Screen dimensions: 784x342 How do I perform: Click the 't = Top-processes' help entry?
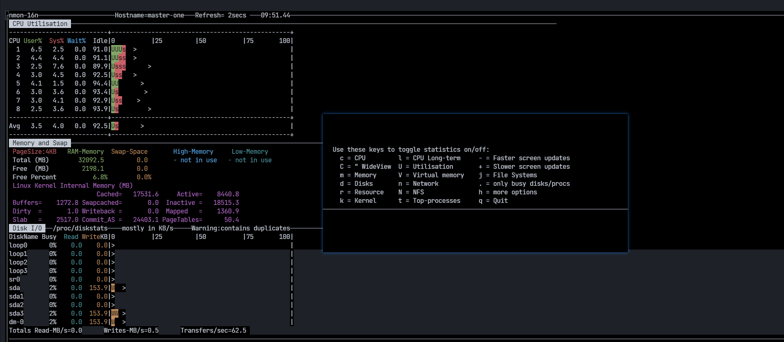(x=429, y=200)
